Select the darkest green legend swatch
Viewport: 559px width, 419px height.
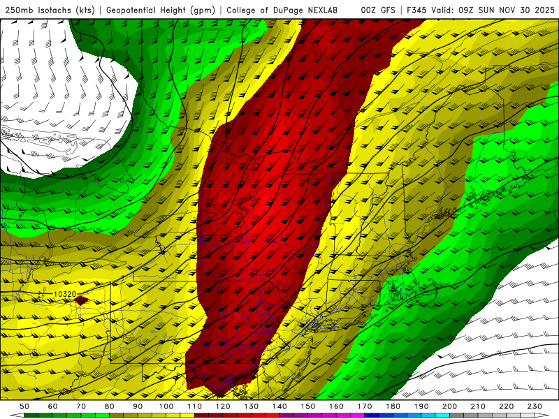pyautogui.click(x=31, y=415)
